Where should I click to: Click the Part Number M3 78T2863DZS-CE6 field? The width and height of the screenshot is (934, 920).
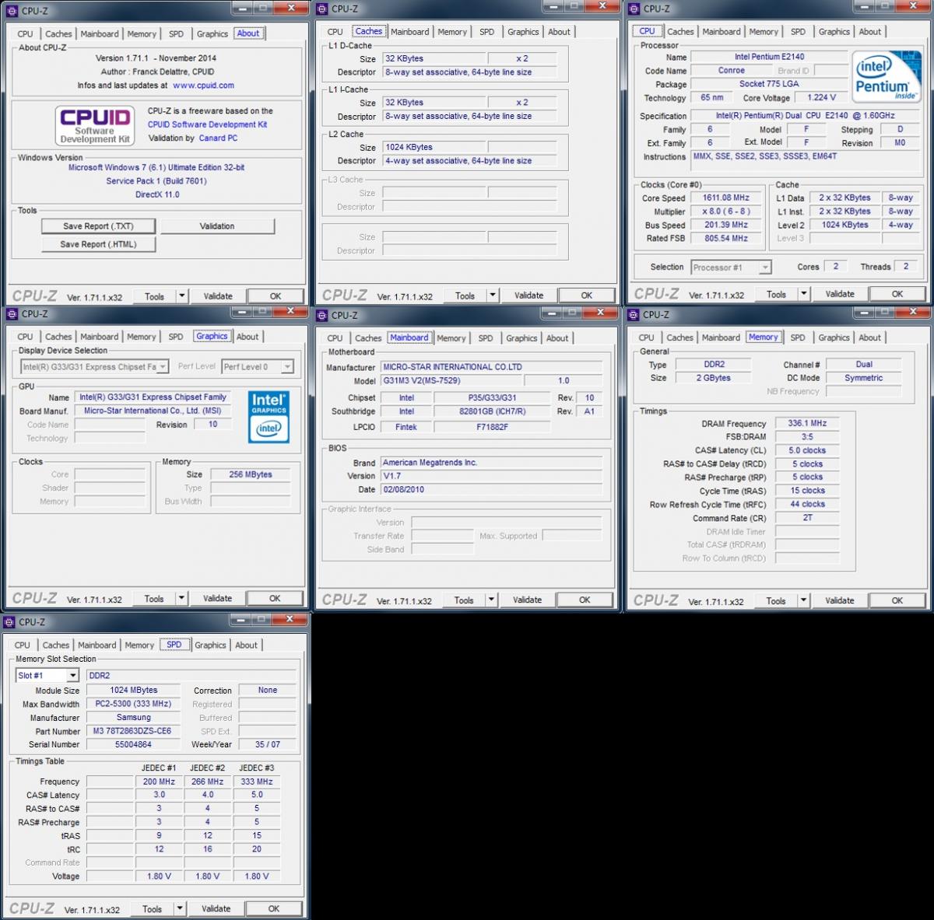(x=132, y=731)
